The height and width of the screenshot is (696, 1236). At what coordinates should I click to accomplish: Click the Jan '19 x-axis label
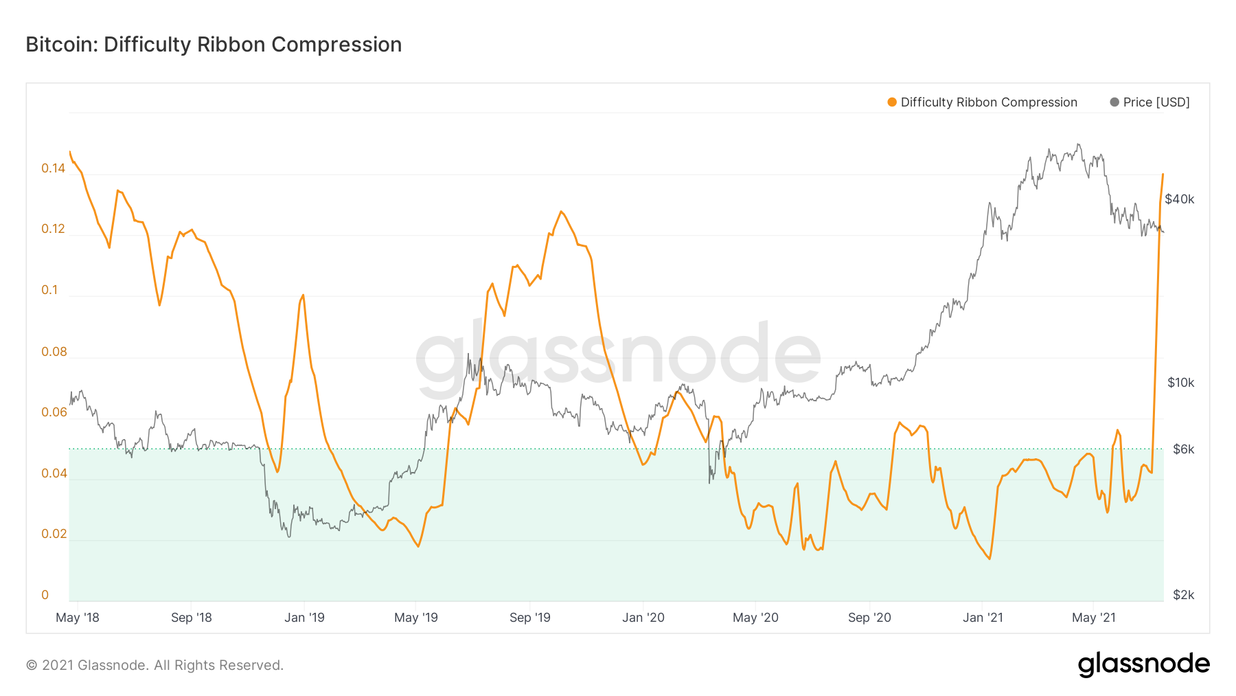pyautogui.click(x=304, y=618)
